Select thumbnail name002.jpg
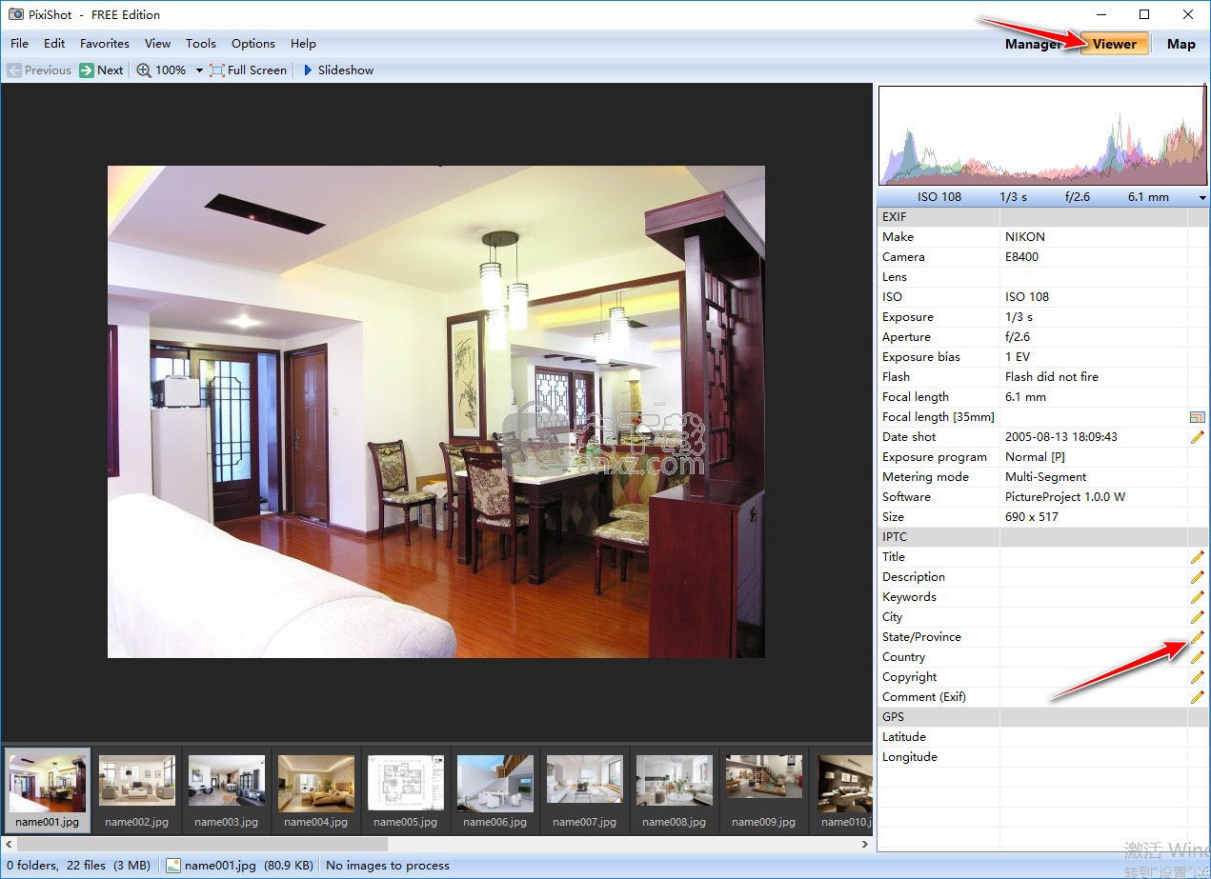This screenshot has width=1211, height=879. (x=137, y=790)
